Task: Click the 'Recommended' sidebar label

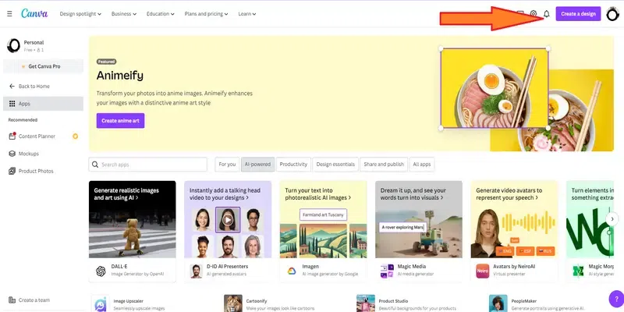Action: (23, 120)
